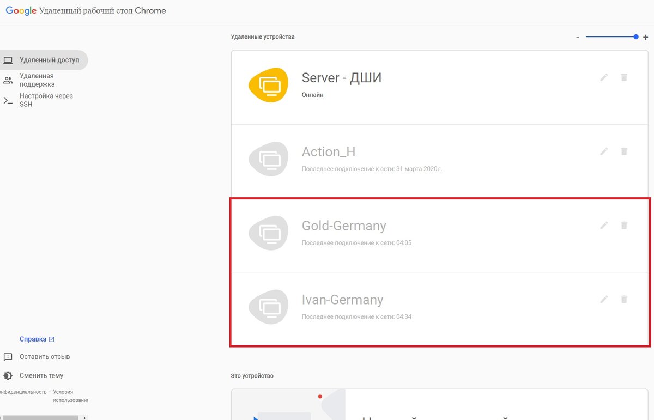The height and width of the screenshot is (420, 654).
Task: Click Оставить отзыв feedback link
Action: point(45,357)
